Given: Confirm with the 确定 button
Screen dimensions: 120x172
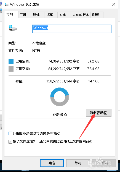Looking at the screenshot, I should tap(52, 163).
